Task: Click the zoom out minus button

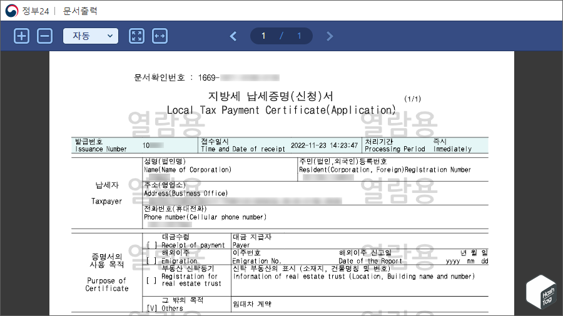Action: [x=45, y=36]
